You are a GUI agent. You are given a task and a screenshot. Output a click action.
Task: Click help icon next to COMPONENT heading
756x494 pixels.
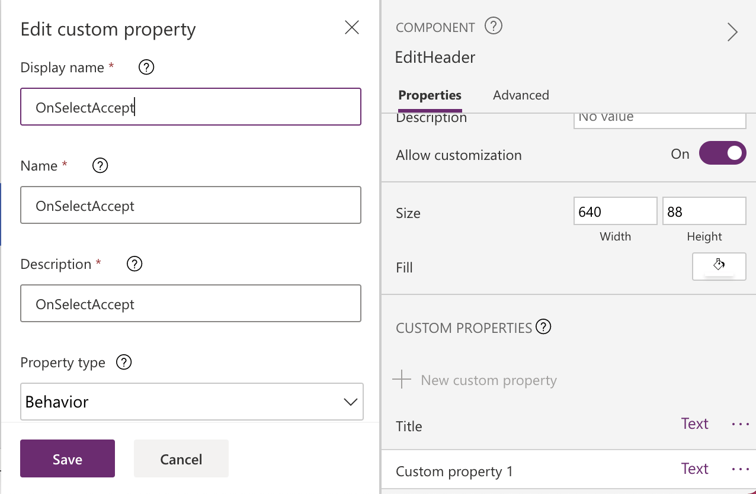click(x=494, y=27)
